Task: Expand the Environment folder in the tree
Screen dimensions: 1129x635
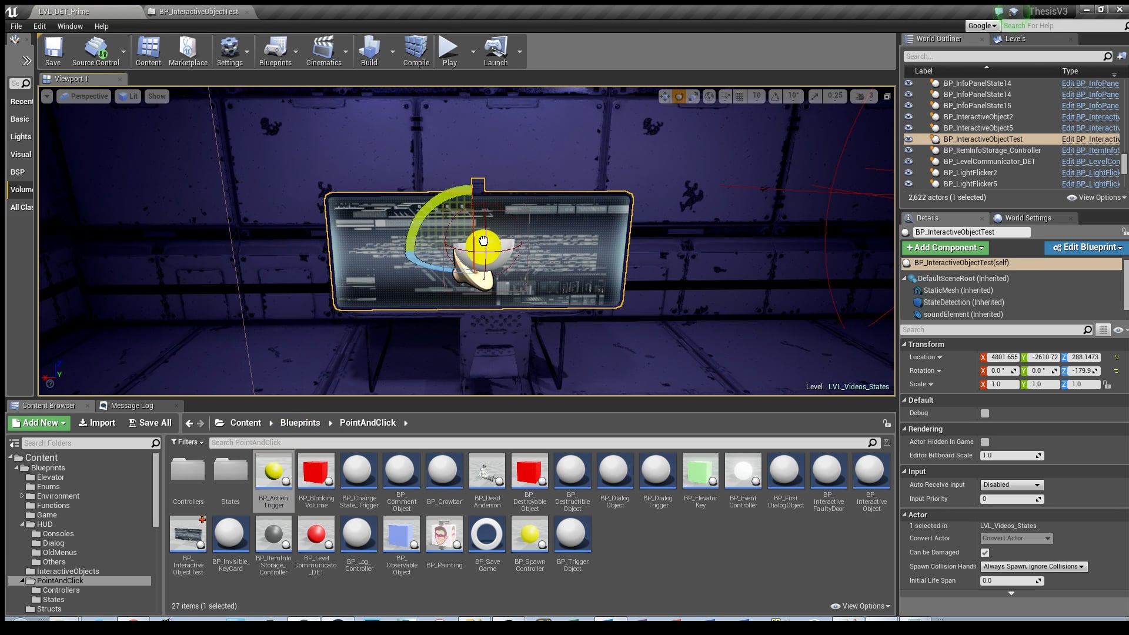Action: [x=22, y=496]
